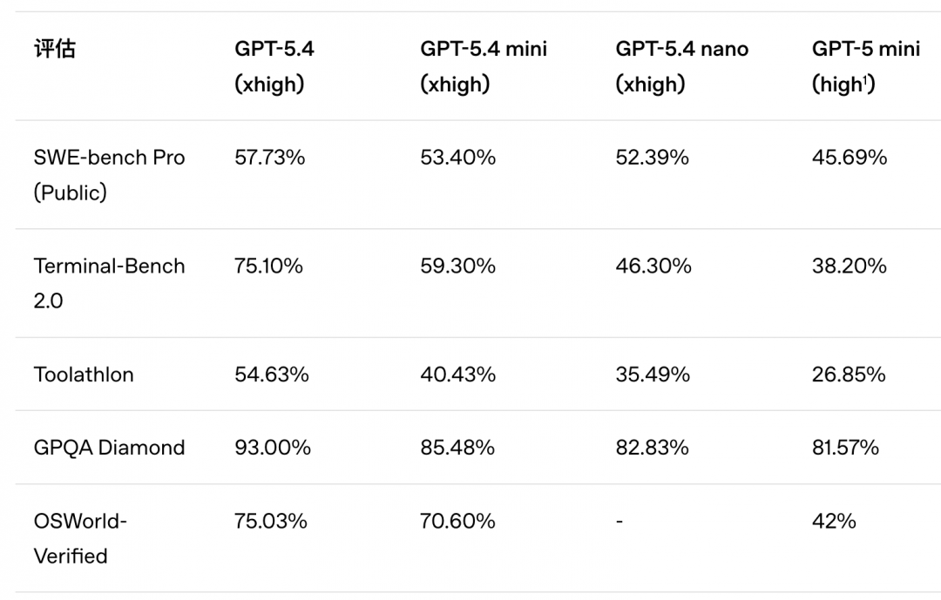The image size is (941, 600).
Task: Click the 40.43% Toolathlon value
Action: click(x=457, y=374)
